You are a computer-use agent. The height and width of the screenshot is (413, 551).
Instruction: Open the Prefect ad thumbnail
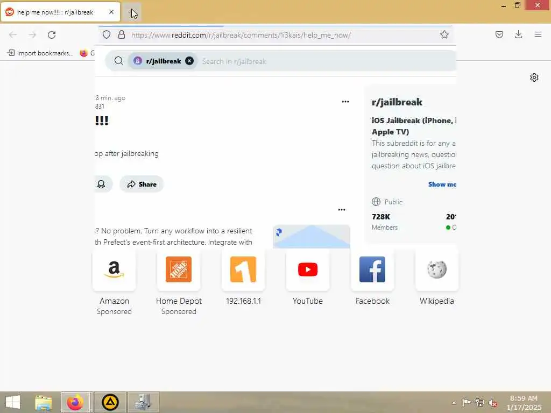click(x=312, y=237)
